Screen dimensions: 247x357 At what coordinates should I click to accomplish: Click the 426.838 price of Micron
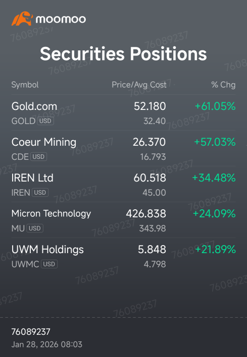(146, 214)
